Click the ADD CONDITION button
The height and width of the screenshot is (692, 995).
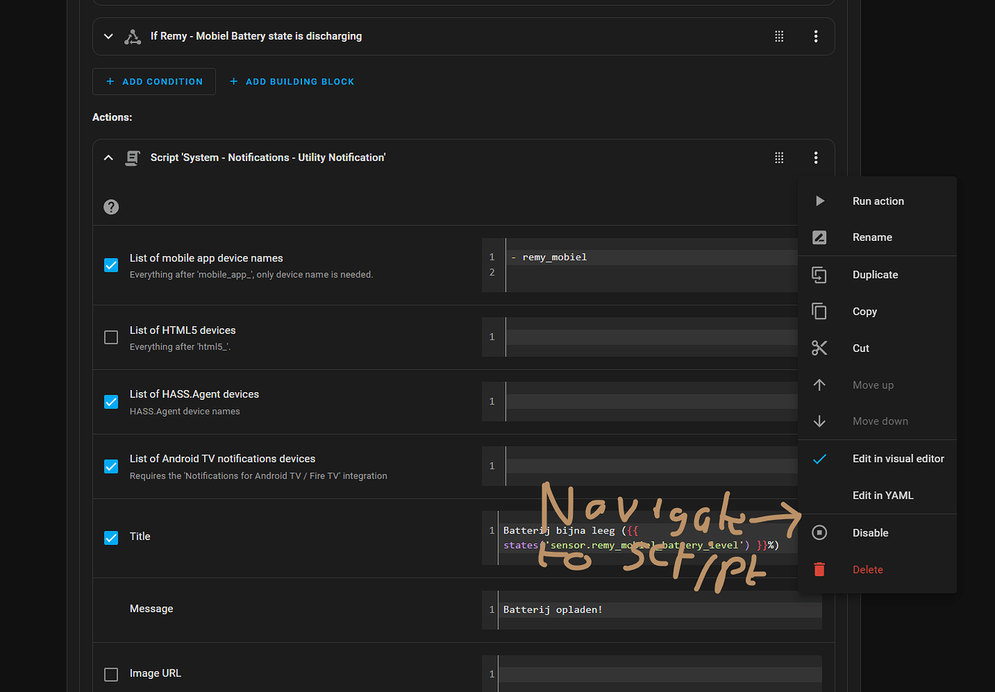154,81
